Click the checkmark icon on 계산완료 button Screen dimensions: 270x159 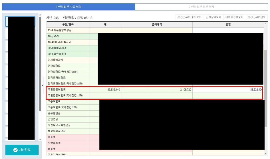click(15, 150)
